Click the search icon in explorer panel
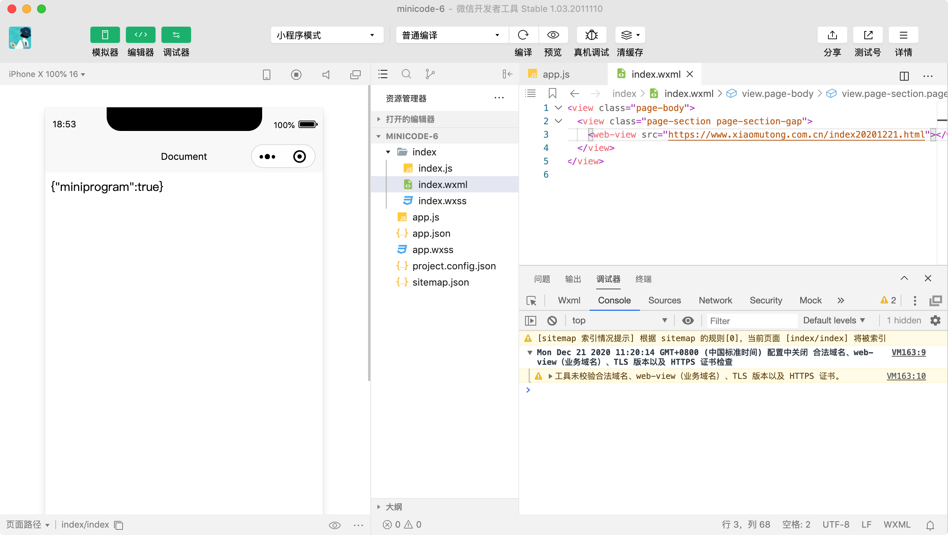The image size is (948, 535). coord(406,74)
